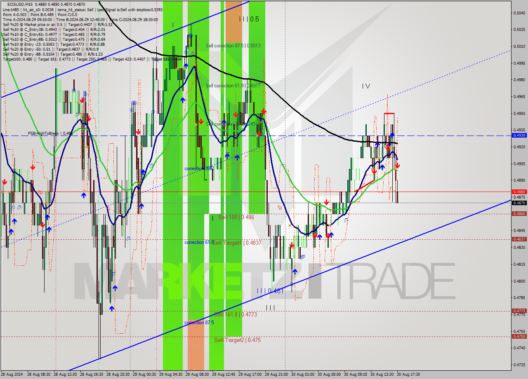Click the red 0.4880 price tag
528x379 pixels.
pos(519,192)
